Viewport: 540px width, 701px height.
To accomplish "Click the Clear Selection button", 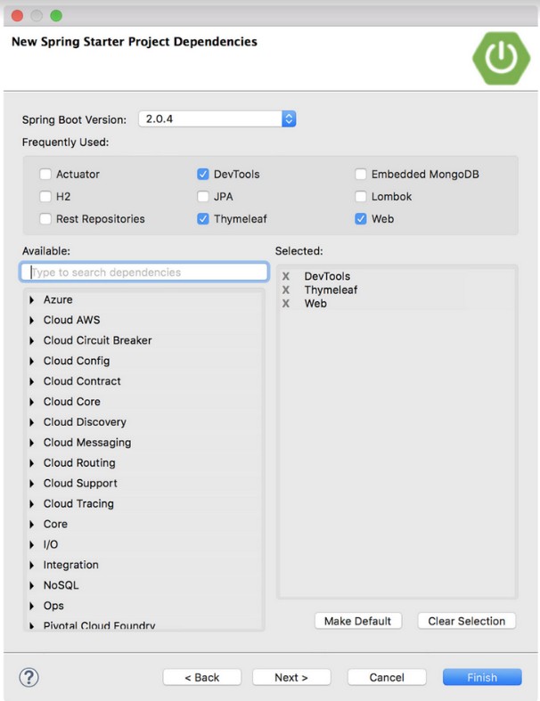I will pyautogui.click(x=466, y=621).
